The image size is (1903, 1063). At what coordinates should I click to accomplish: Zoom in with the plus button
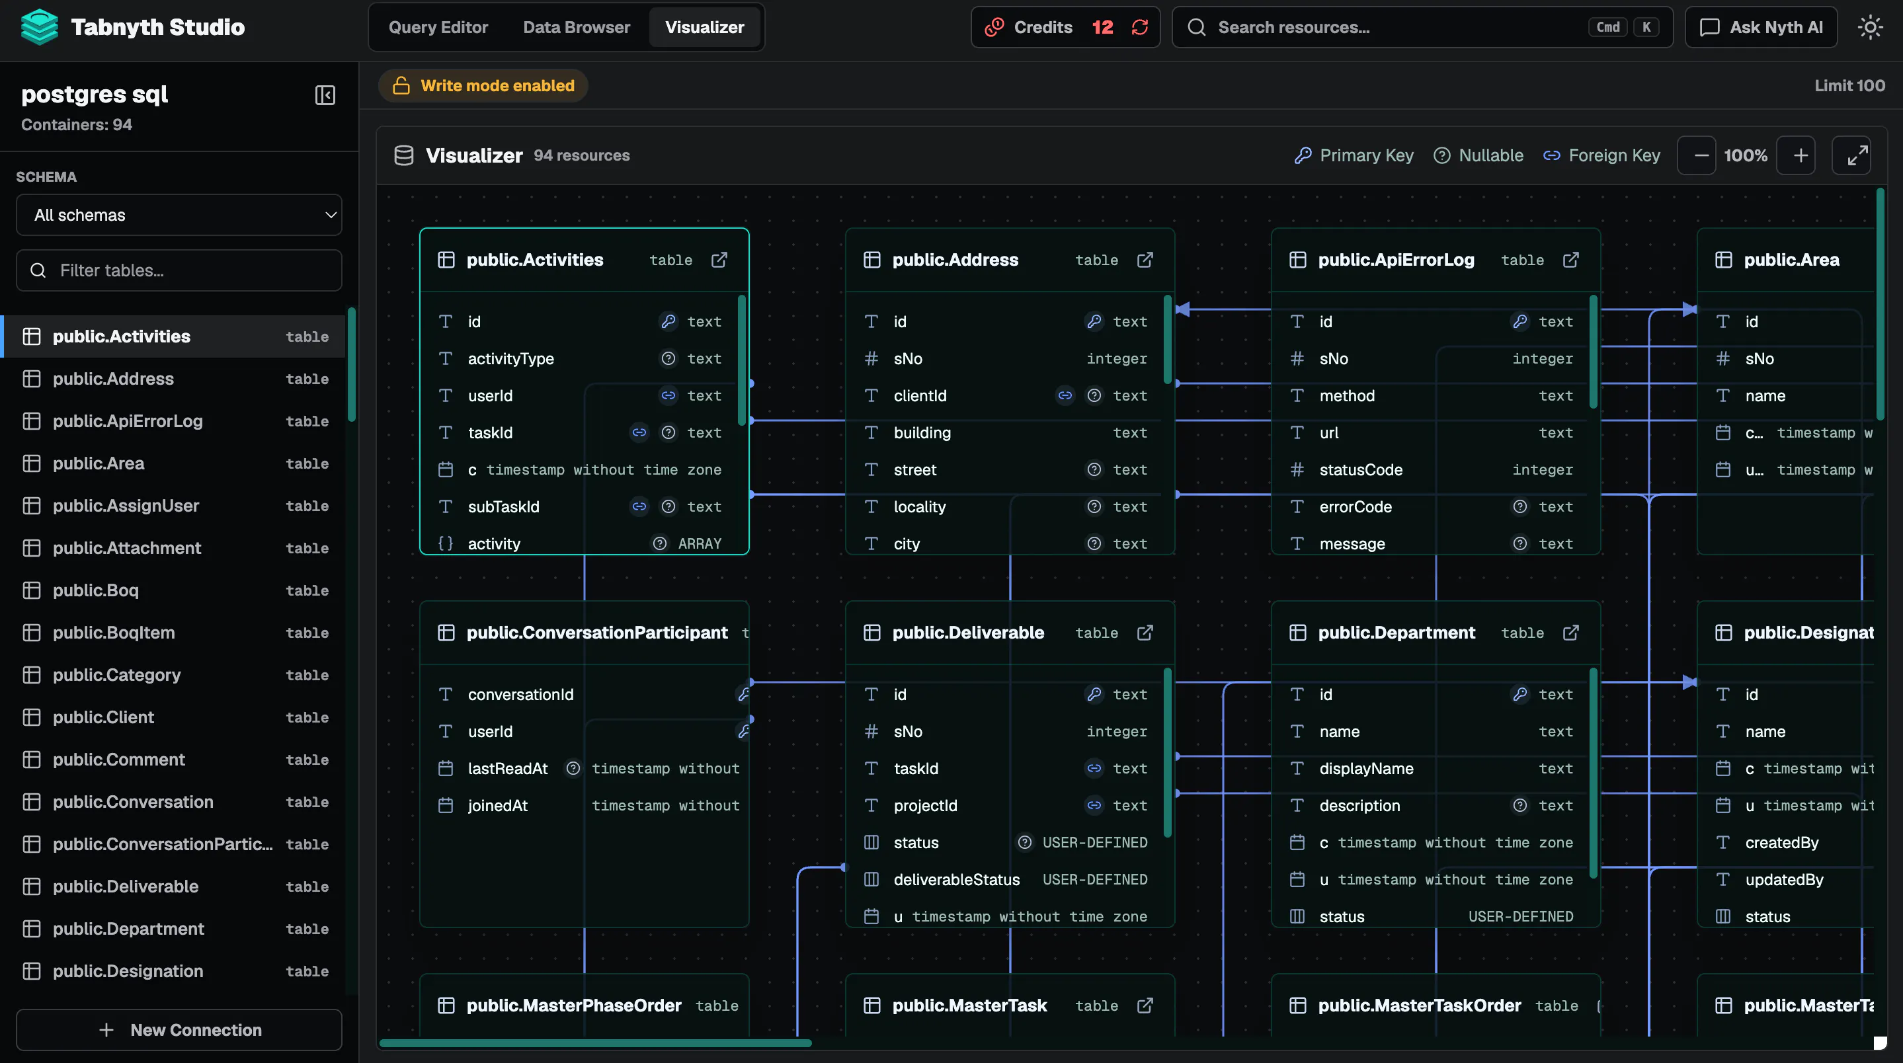point(1796,156)
